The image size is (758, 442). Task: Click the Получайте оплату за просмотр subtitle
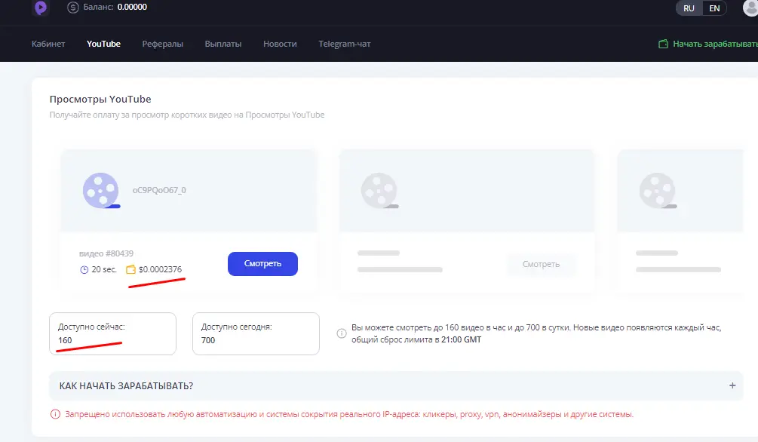[x=186, y=115]
